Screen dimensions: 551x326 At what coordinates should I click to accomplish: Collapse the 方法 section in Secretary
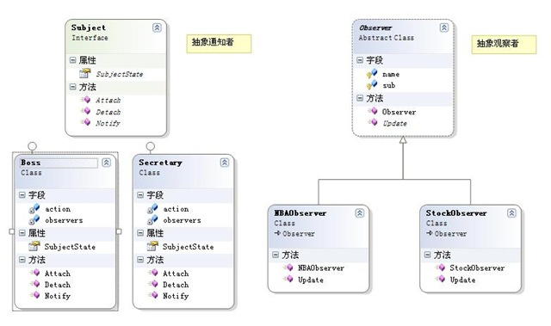tap(140, 259)
